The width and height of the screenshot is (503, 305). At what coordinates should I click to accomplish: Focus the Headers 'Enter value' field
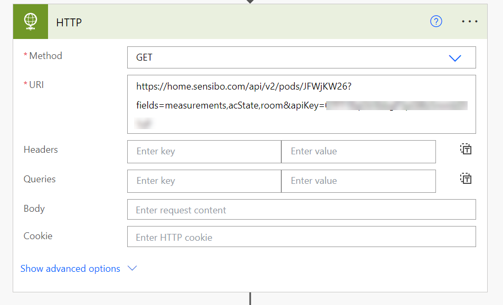[x=358, y=152]
